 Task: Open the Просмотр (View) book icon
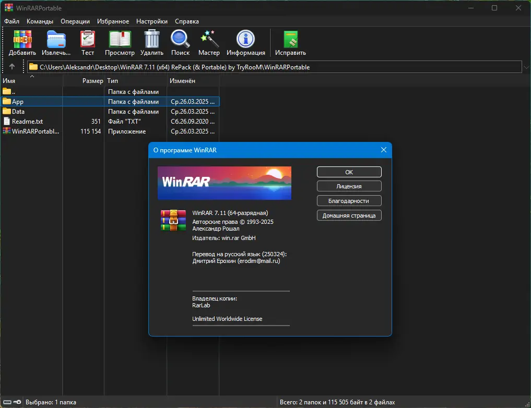120,39
